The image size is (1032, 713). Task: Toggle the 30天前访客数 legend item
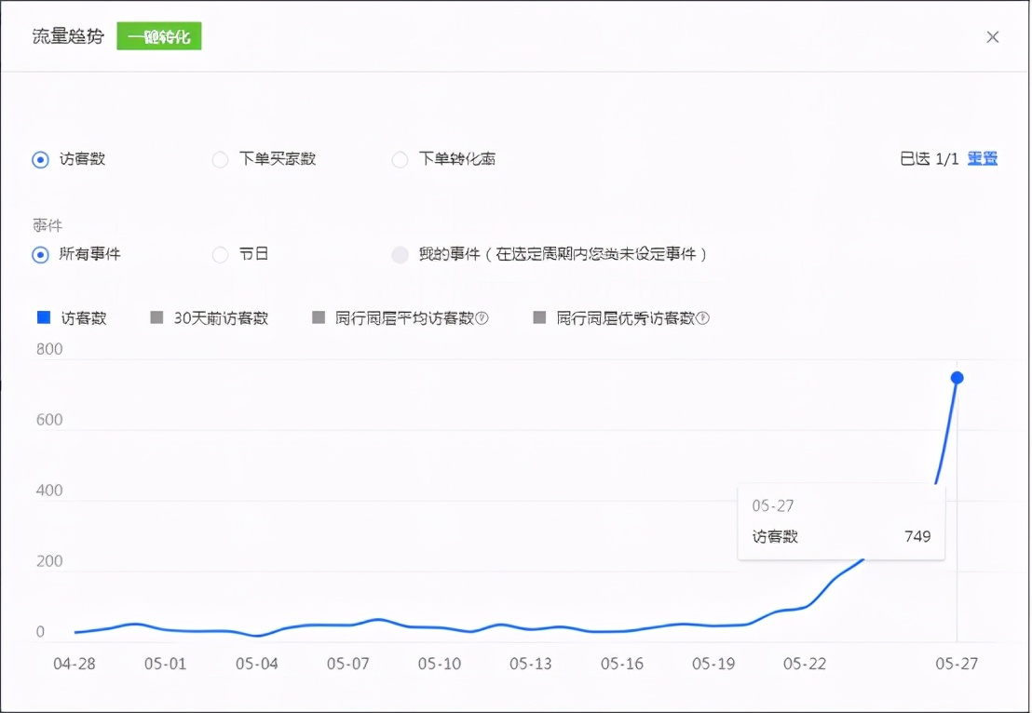[210, 317]
